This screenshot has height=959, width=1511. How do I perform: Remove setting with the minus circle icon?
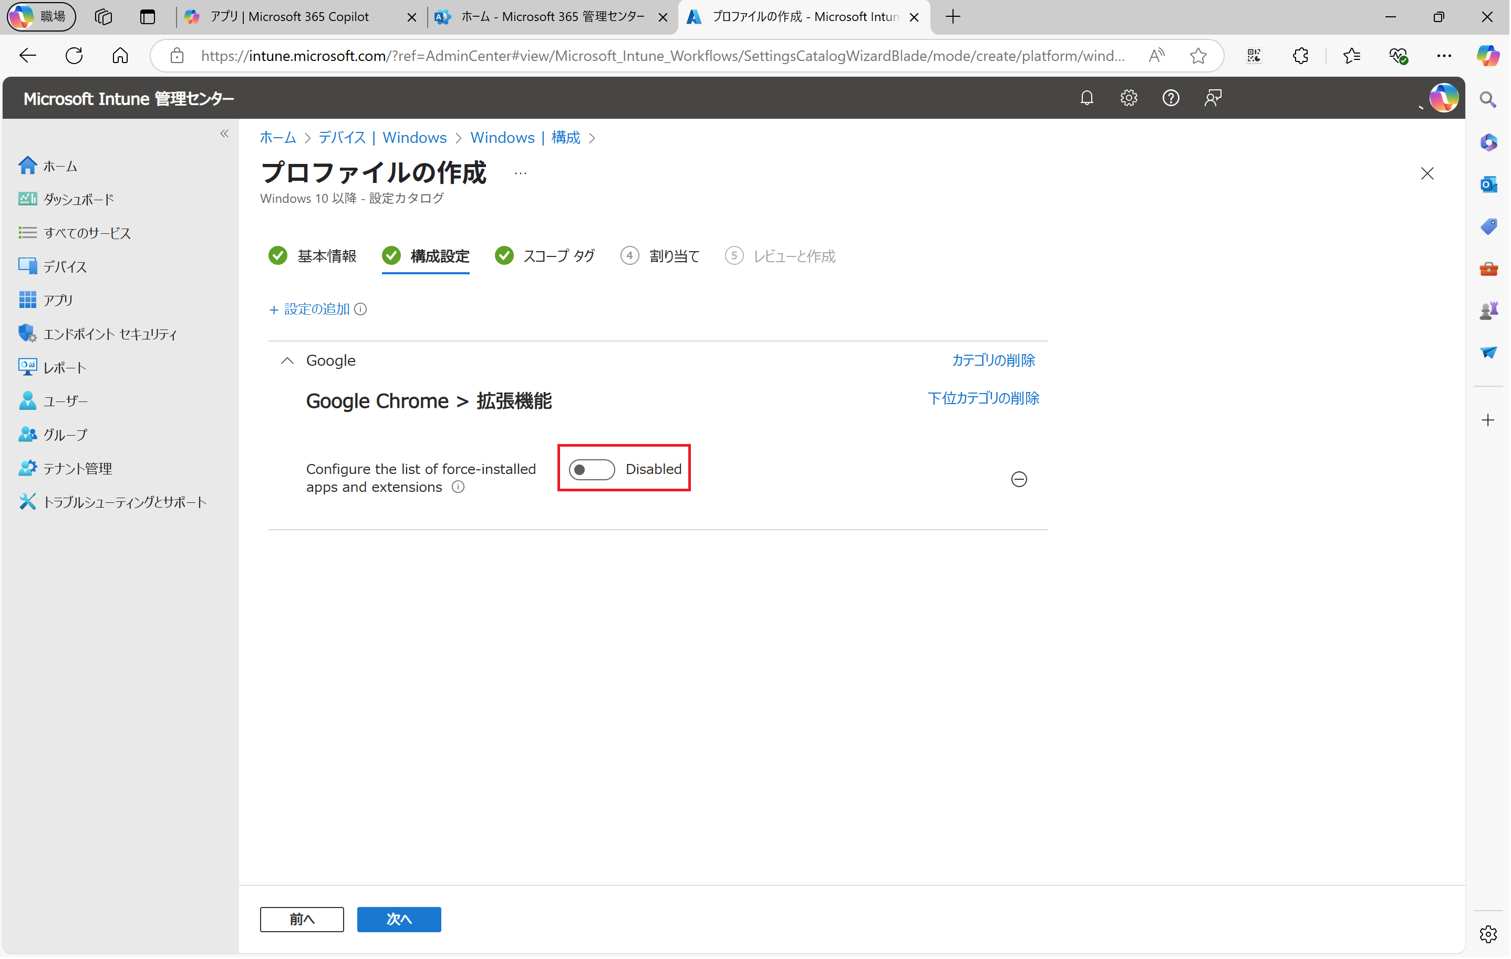[1019, 479]
